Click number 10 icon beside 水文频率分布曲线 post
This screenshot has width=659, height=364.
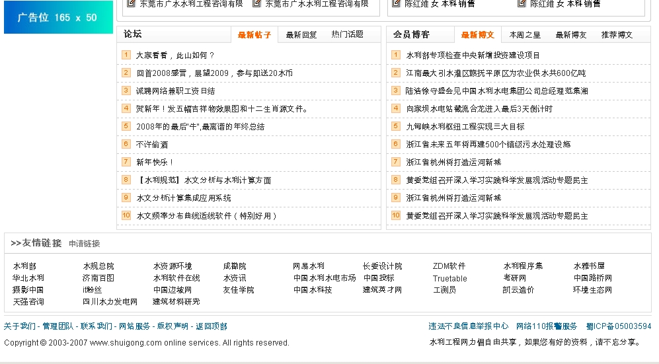[126, 215]
